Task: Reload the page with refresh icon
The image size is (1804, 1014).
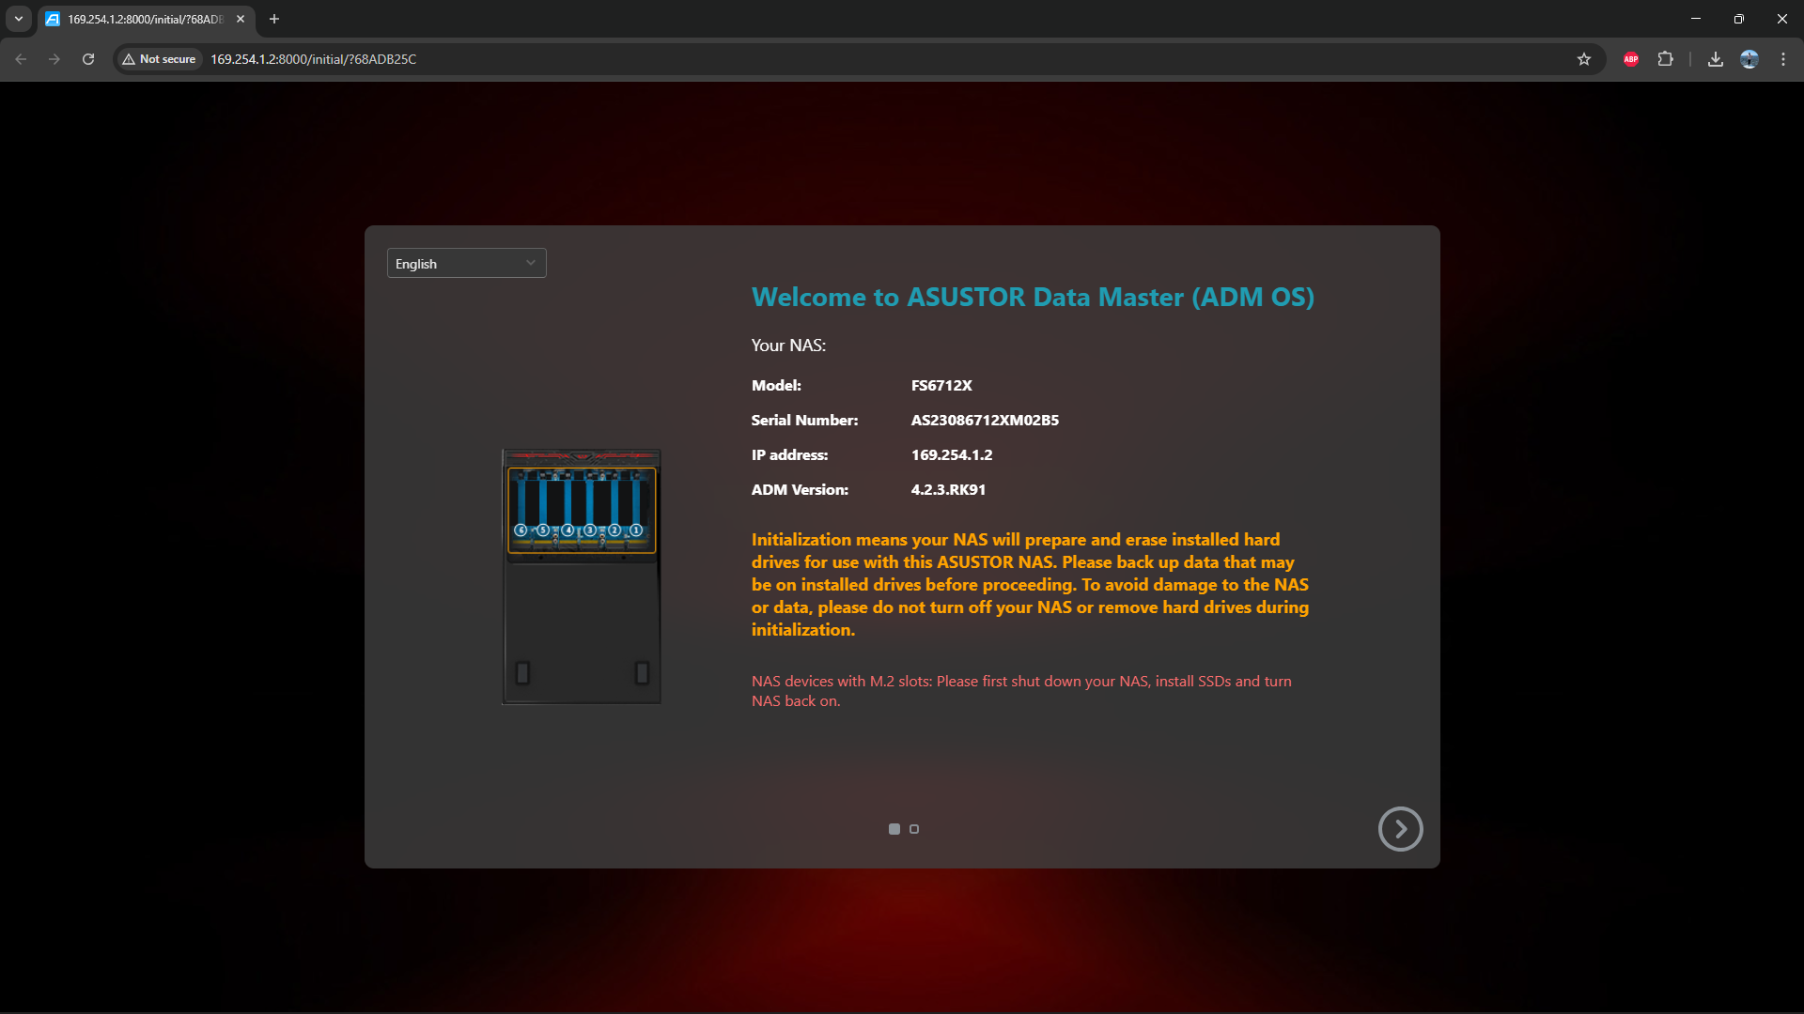Action: (x=88, y=59)
